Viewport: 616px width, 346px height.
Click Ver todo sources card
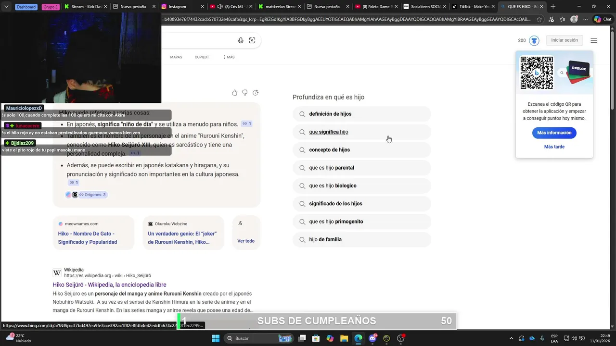(246, 233)
